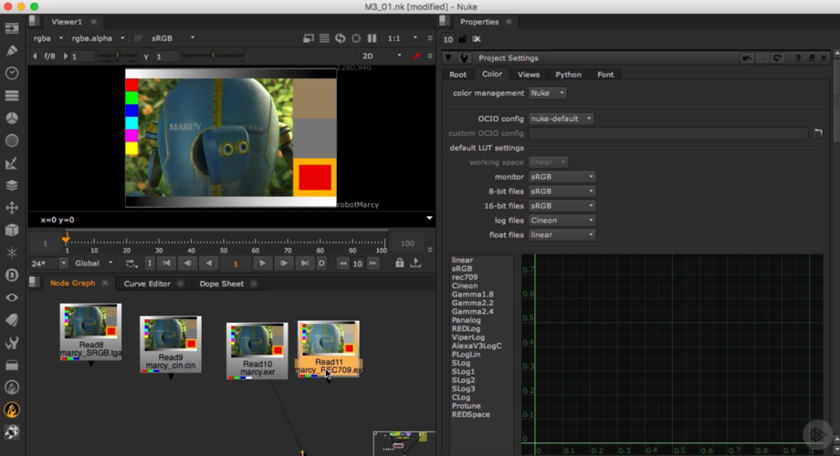Toggle the O out-point button on timeline
This screenshot has height=456, width=840.
321,263
